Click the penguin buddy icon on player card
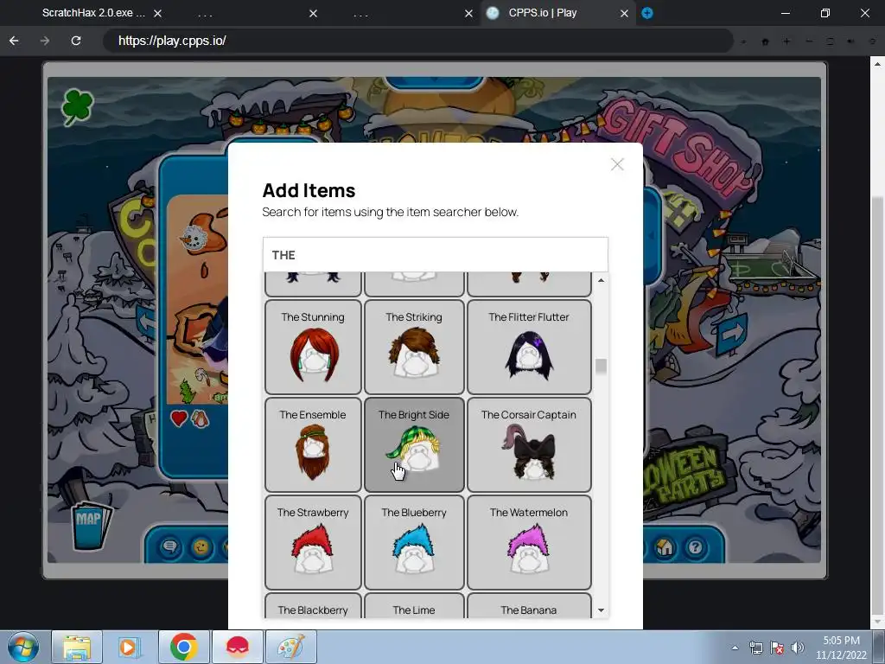 (x=200, y=418)
